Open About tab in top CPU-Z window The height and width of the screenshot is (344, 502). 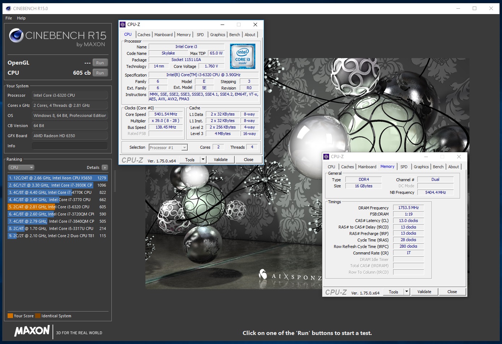(x=250, y=35)
